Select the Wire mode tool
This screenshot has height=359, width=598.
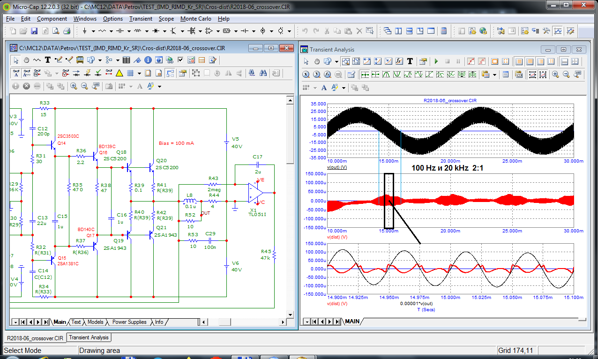point(59,60)
